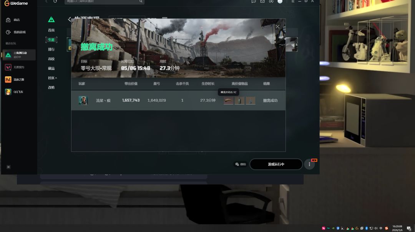The height and width of the screenshot is (232, 415).
Task: Click the 结果 column header
Action: (x=267, y=84)
